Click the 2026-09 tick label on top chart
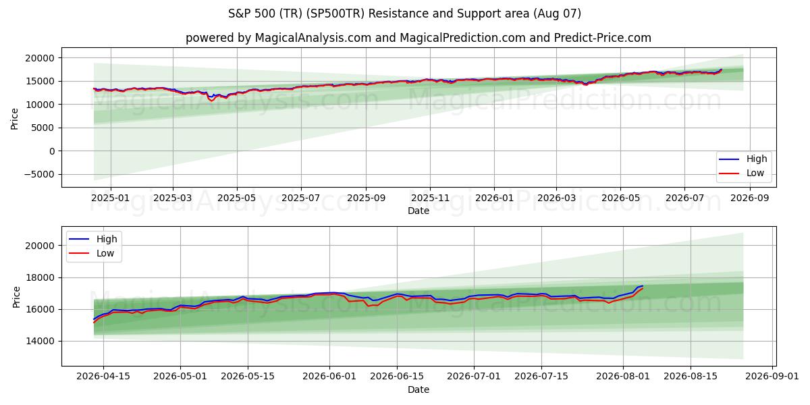Image resolution: width=810 pixels, height=405 pixels. click(749, 198)
